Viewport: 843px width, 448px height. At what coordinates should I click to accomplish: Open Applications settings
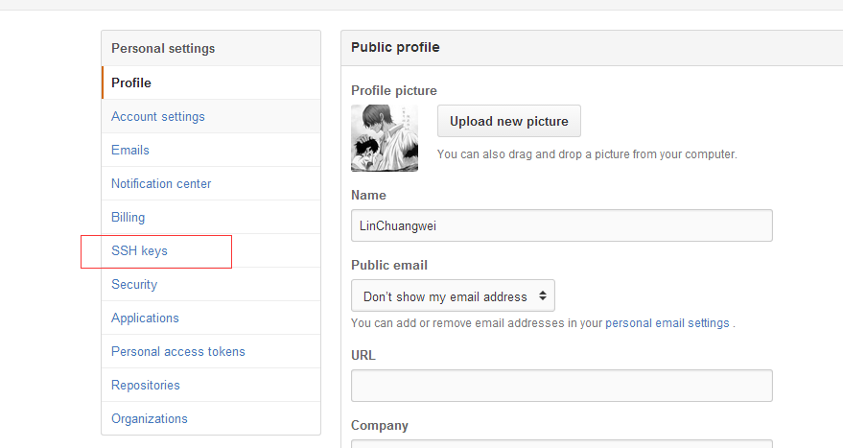pos(211,318)
